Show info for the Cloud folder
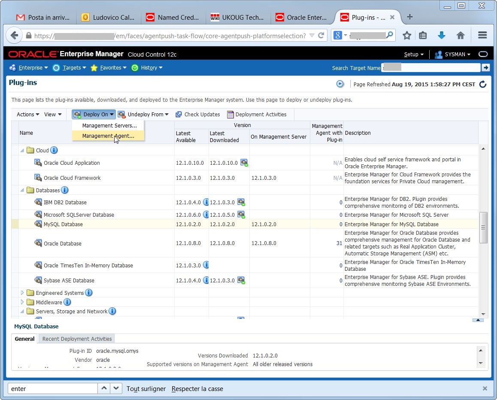The image size is (497, 400). pyautogui.click(x=54, y=150)
